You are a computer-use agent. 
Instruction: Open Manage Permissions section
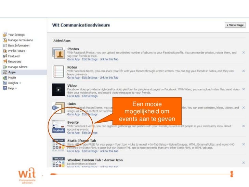(20, 40)
